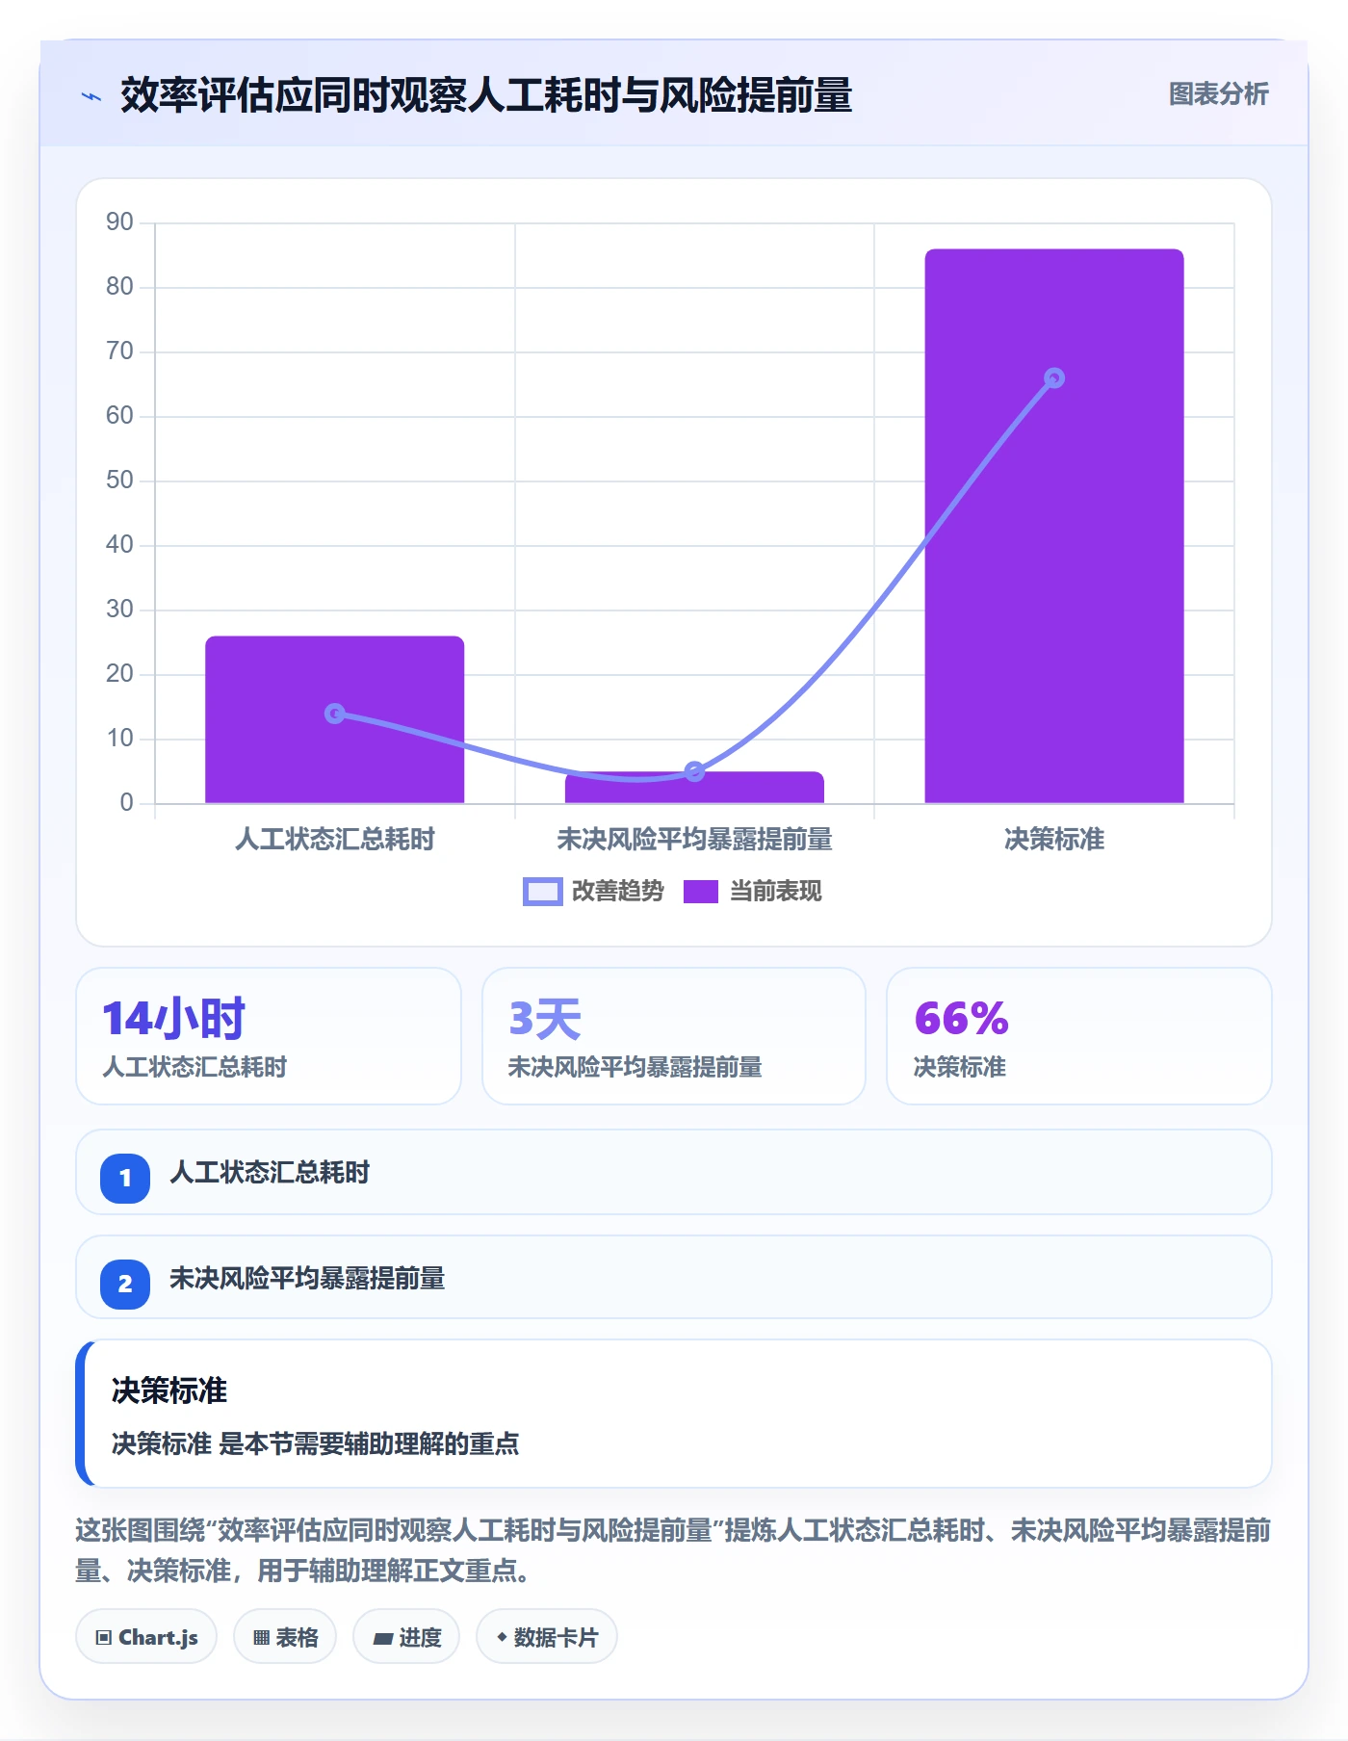This screenshot has height=1741, width=1348.
Task: Click the purple 人工状态汇总耗时 bar
Action: pyautogui.click(x=335, y=719)
